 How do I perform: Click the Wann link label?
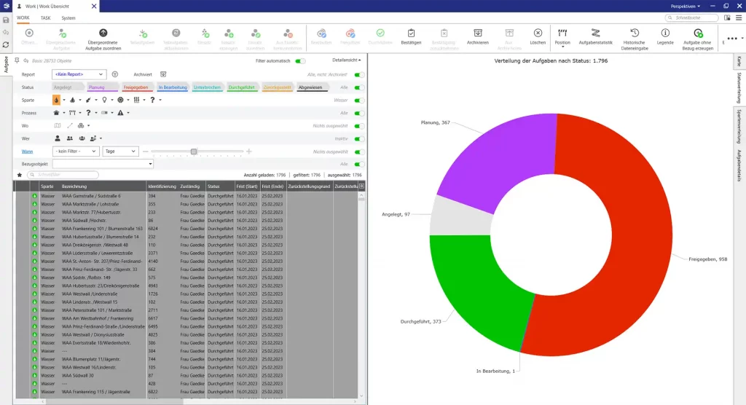pyautogui.click(x=27, y=152)
